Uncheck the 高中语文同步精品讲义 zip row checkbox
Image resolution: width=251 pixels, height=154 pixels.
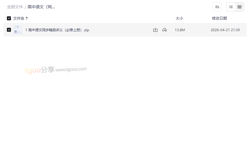coord(9,30)
